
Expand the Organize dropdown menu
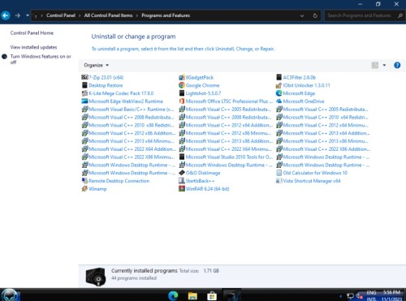point(96,65)
